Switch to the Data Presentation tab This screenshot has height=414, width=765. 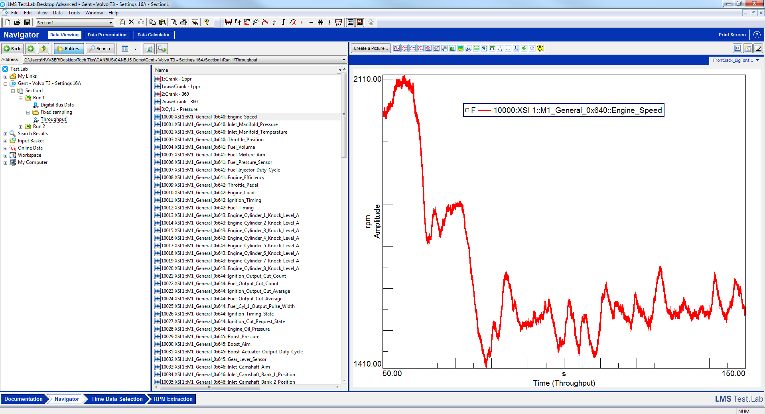coord(107,35)
